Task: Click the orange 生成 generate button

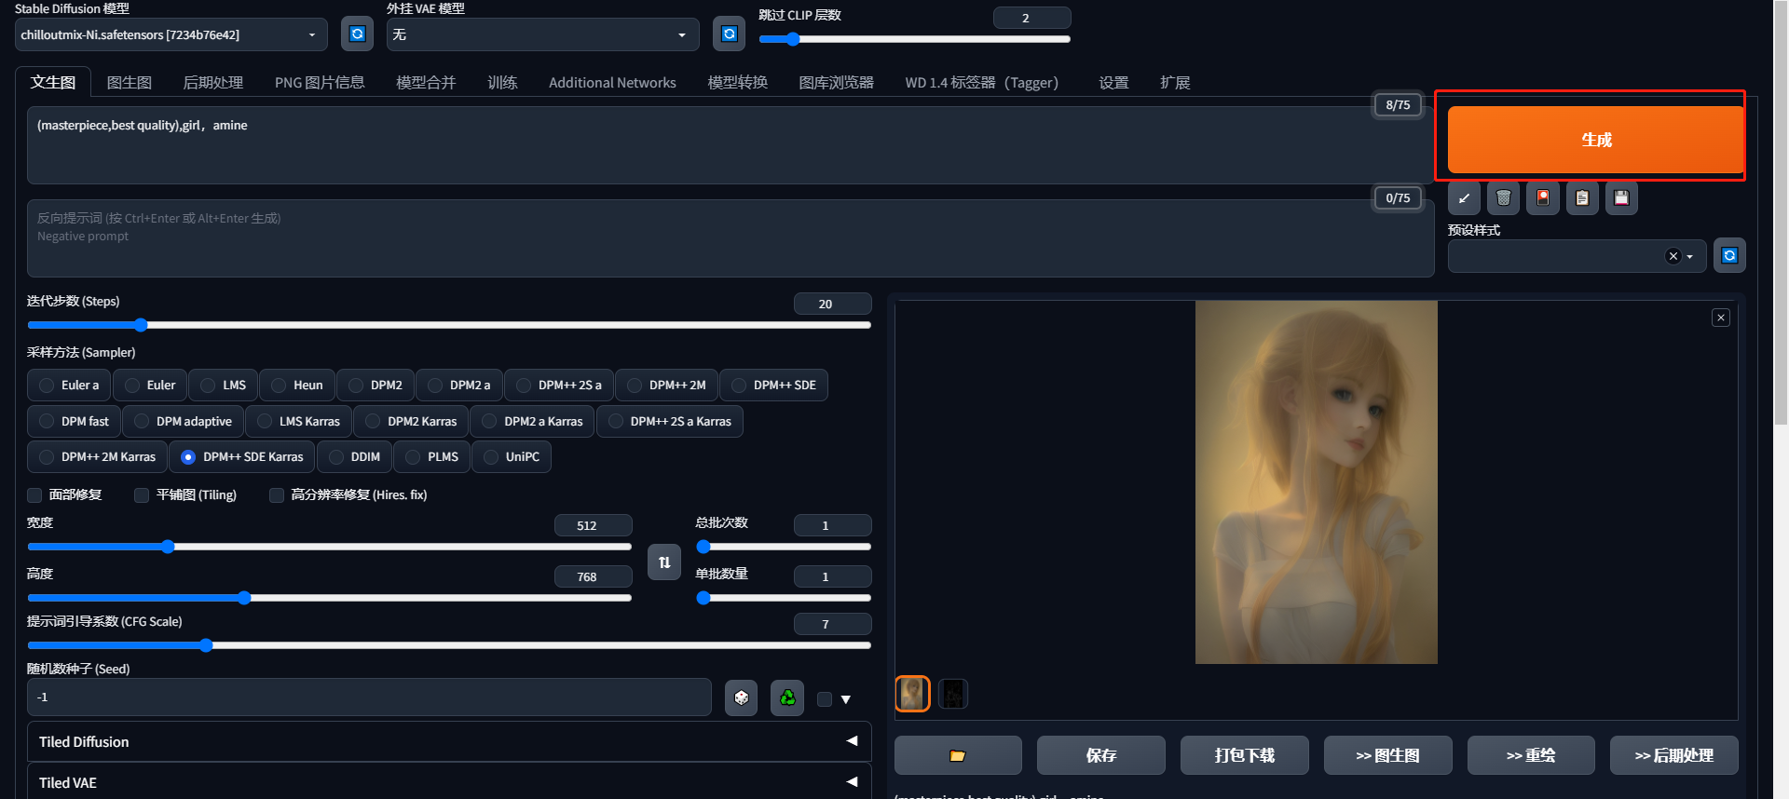Action: 1596,140
